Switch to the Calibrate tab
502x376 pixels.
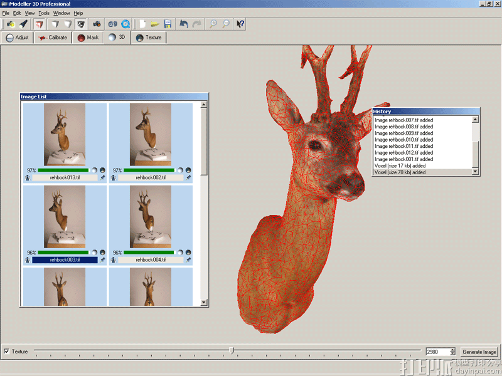pyautogui.click(x=53, y=38)
